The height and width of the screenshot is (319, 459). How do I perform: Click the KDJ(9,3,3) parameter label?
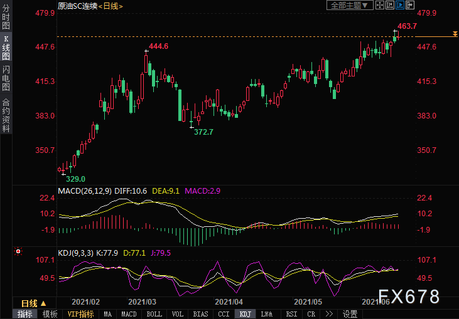point(75,253)
